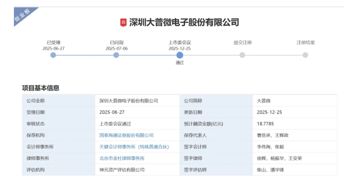This screenshot has width=348, height=186.
Task: Click the 项目基本信息 section heading
Action: [x=41, y=88]
